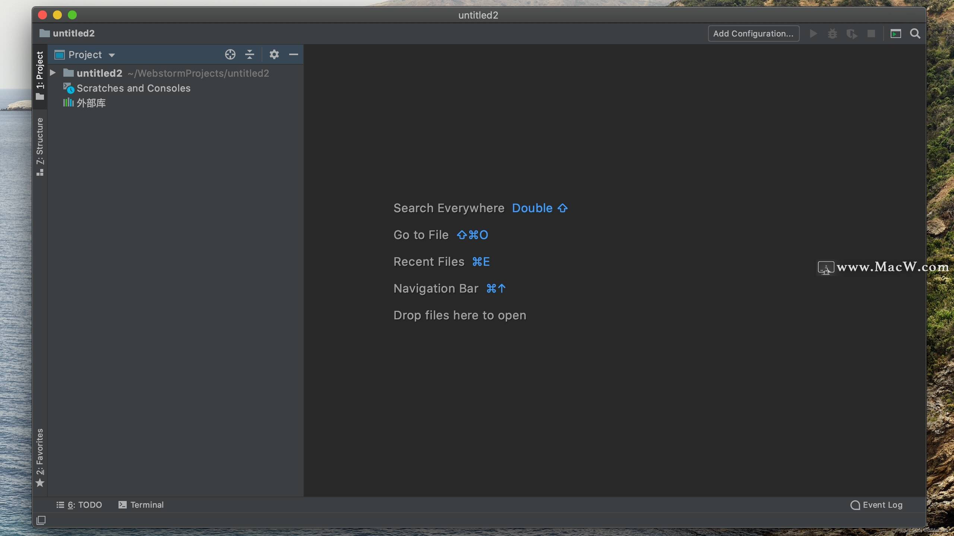Click the Search Everywhere hint text
The height and width of the screenshot is (536, 954).
[x=449, y=208]
